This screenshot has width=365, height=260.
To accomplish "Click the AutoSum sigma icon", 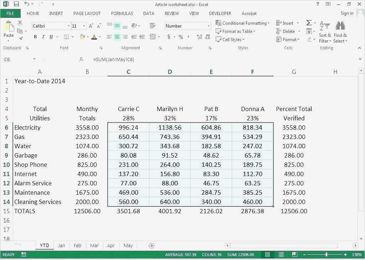I will pyautogui.click(x=309, y=22).
